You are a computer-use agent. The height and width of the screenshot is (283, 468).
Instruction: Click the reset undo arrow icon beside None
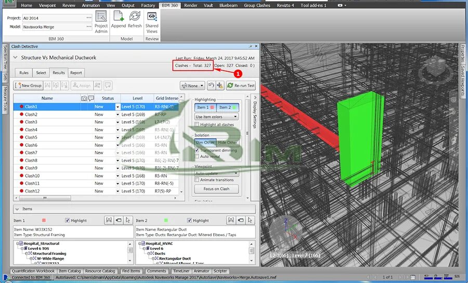coord(211,86)
